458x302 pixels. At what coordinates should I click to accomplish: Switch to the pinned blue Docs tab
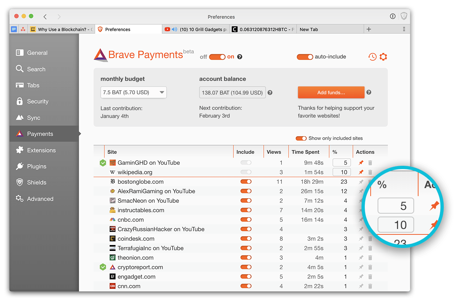click(14, 29)
